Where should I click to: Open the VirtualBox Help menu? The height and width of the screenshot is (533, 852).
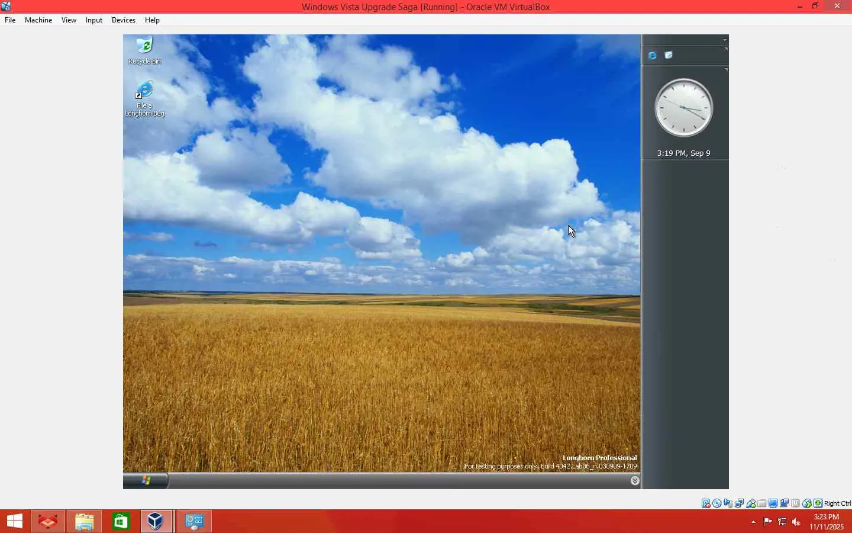pyautogui.click(x=152, y=20)
